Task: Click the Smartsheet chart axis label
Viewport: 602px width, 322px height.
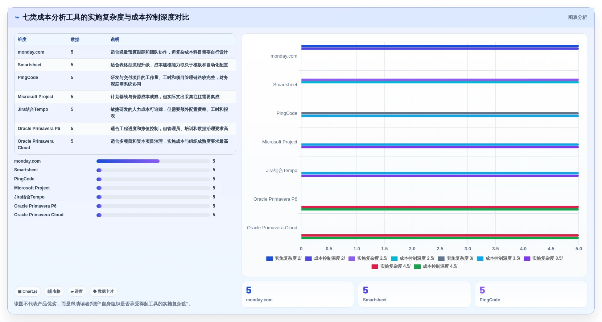Action: pyautogui.click(x=285, y=85)
